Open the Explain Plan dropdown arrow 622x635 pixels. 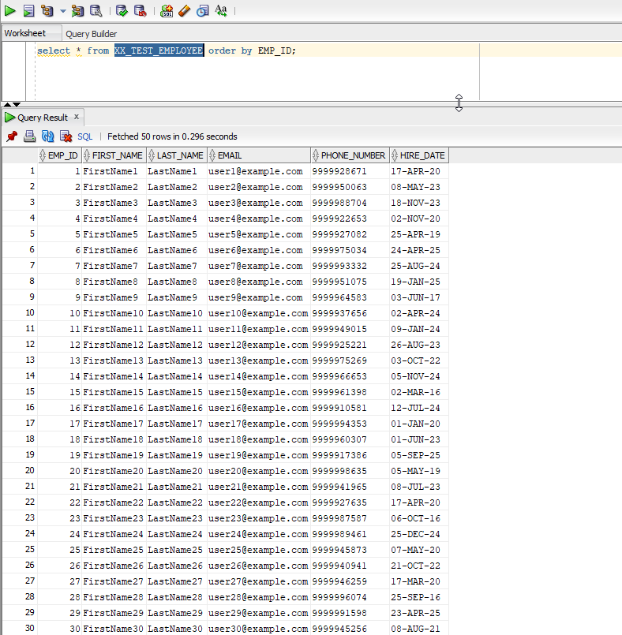[63, 11]
